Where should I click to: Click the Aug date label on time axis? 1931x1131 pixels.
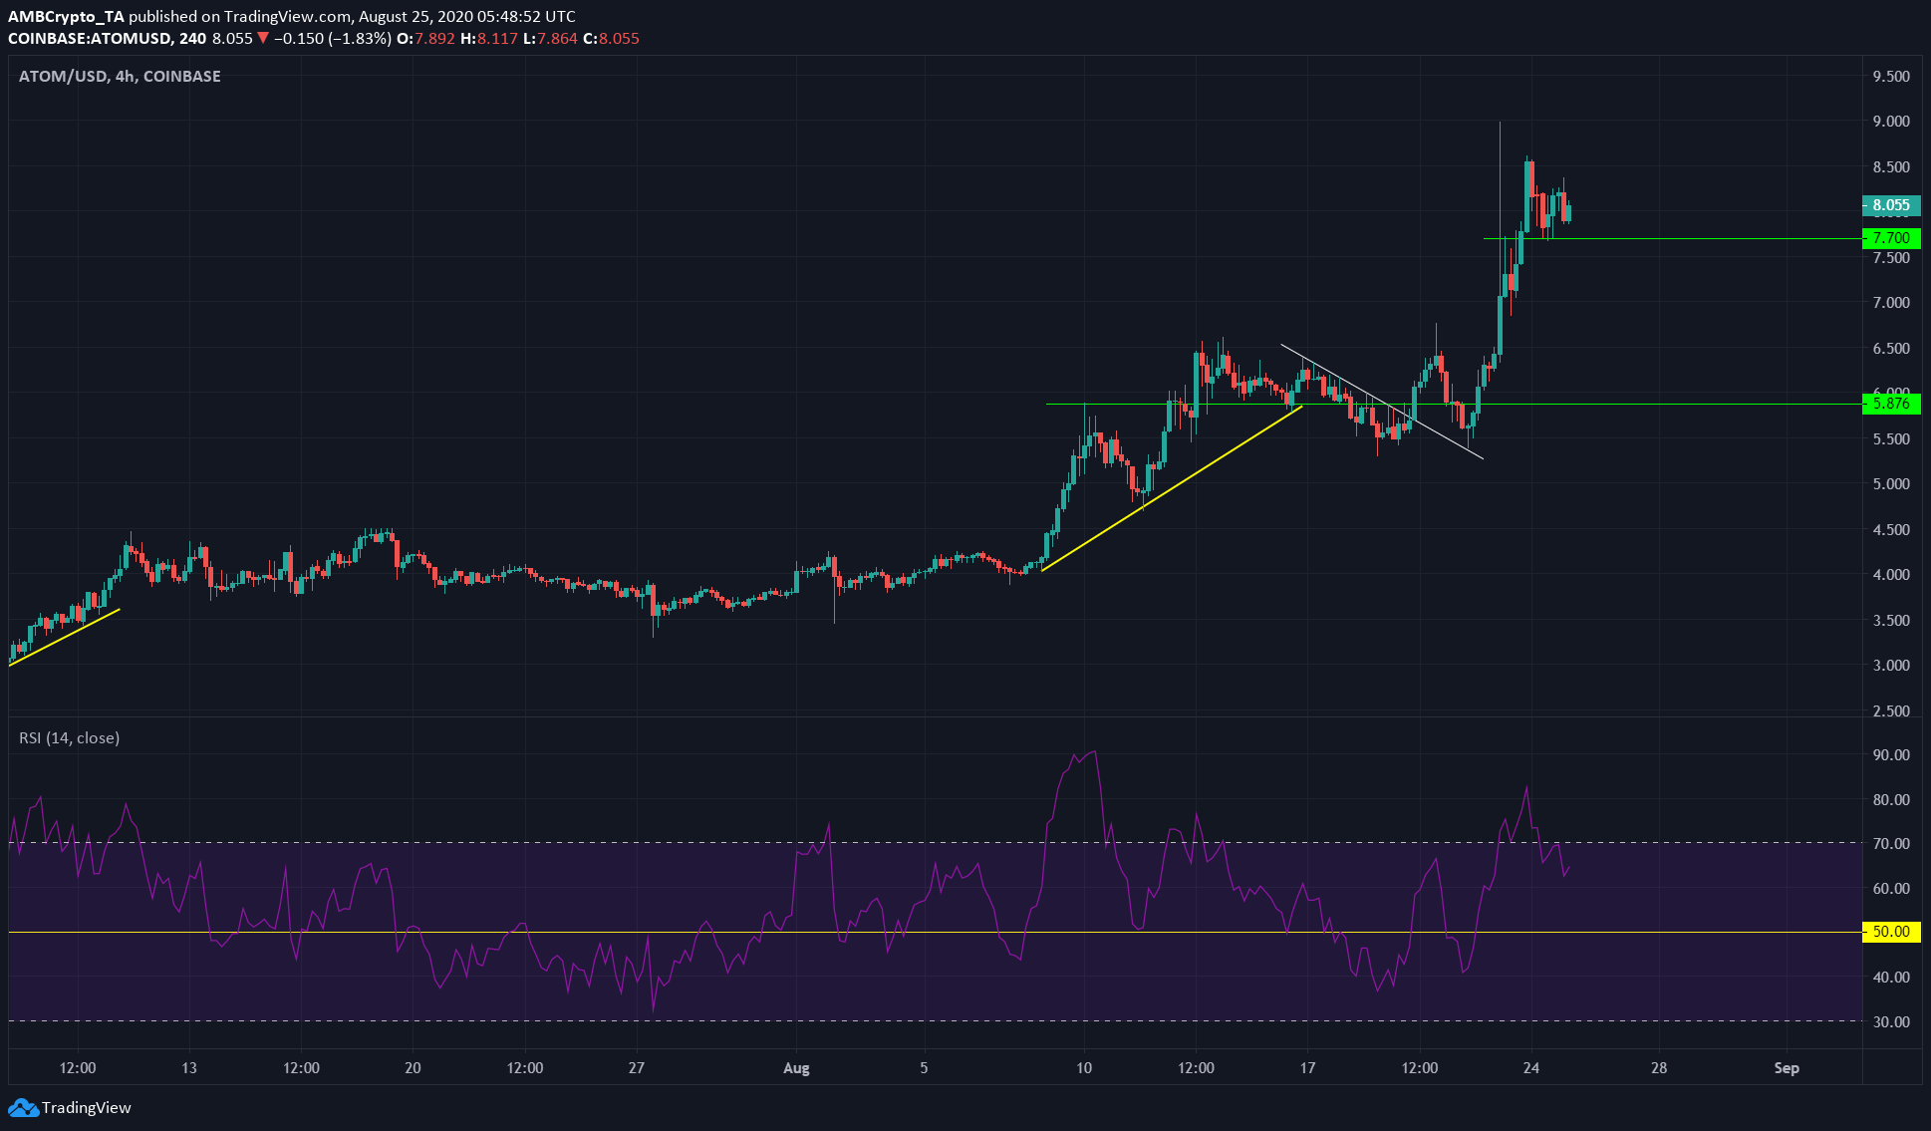pyautogui.click(x=796, y=1067)
